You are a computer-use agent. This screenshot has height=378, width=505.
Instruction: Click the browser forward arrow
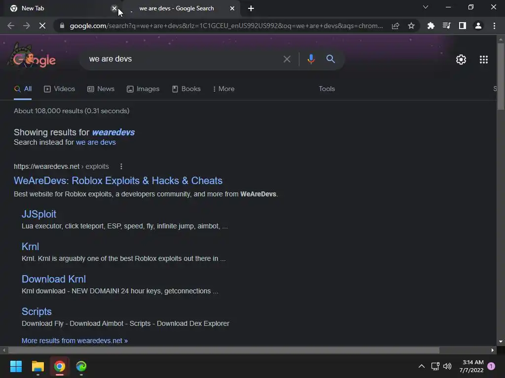27,26
